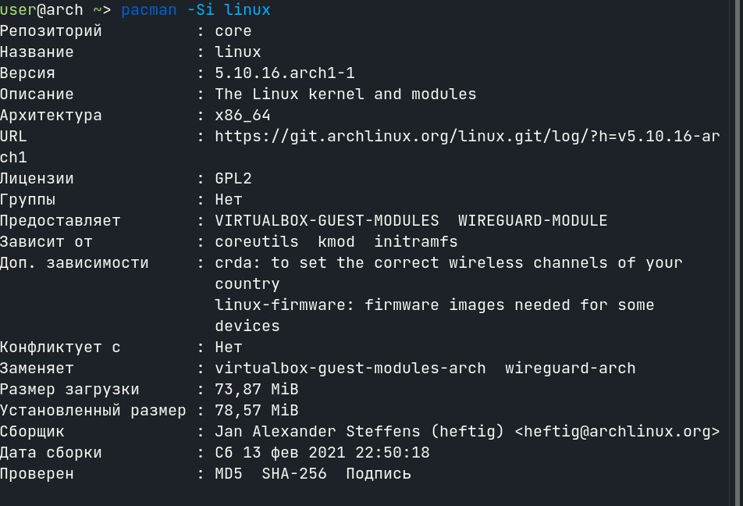743x506 pixels.
Task: Click the version value 5.10.16.arch1-1
Action: click(284, 73)
